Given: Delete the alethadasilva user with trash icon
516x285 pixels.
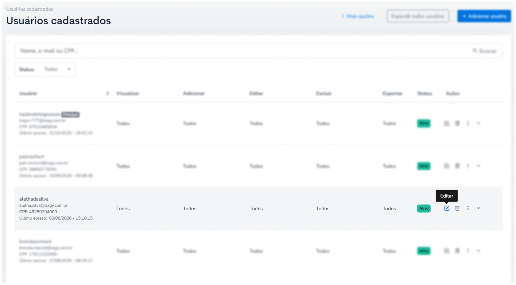Looking at the screenshot, I should click(x=457, y=208).
